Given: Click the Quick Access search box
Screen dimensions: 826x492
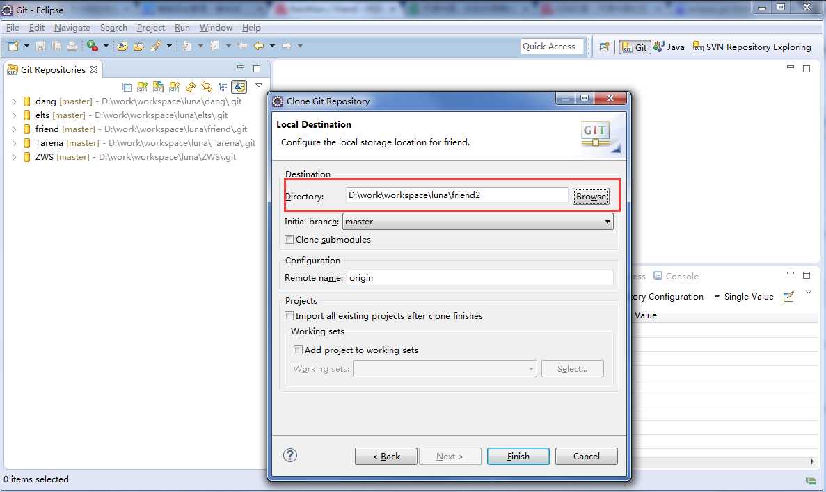Looking at the screenshot, I should click(x=552, y=47).
